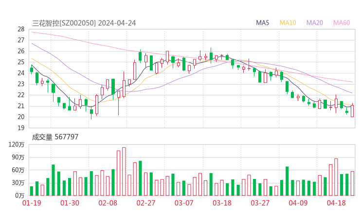The width and height of the screenshot is (360, 214).
Task: Click the 03-07 date axis label
Action: pos(184,203)
